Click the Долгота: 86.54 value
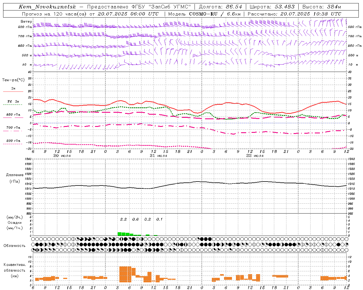363x290 pixels. (220, 7)
